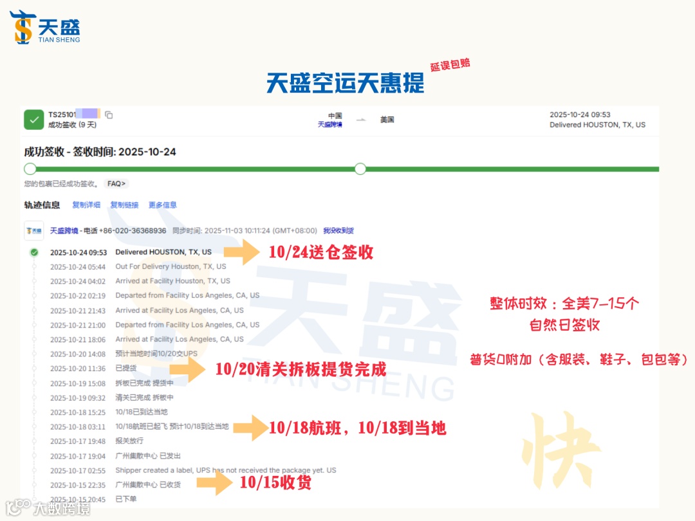695x521 pixels.
Task: Select row 拆板已完成 提货中
Action: tap(112, 383)
